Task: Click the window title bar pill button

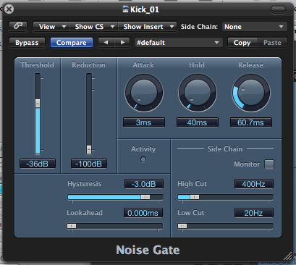Action: 279,9
